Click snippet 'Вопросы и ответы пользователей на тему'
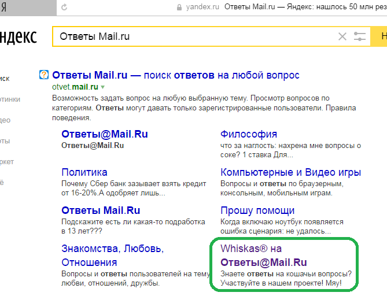The width and height of the screenshot is (387, 296). (135, 274)
